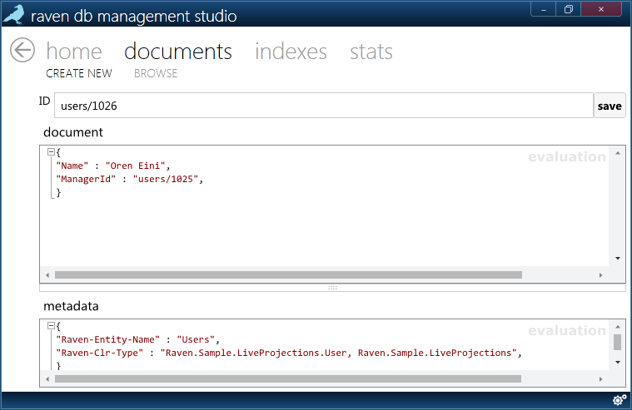The height and width of the screenshot is (410, 632).
Task: Open the stats tab
Action: click(x=371, y=52)
